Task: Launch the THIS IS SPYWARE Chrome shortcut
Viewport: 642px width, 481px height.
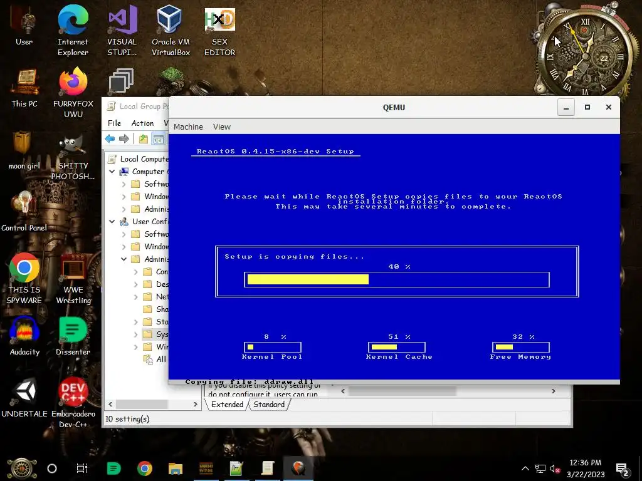Action: tap(24, 279)
